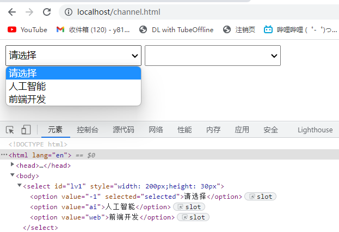Select 前端开发 from the dropdown list
339x232 pixels.
point(27,99)
